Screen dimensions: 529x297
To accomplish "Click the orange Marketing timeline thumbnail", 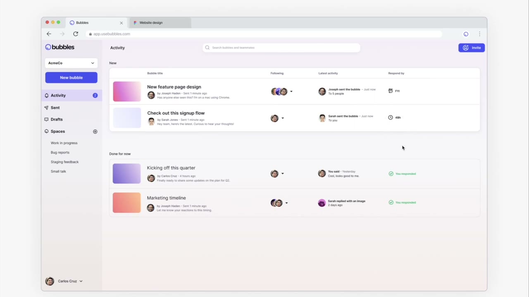I will [127, 203].
